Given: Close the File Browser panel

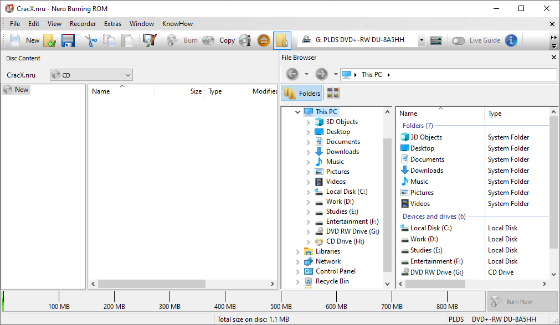Looking at the screenshot, I should click(x=553, y=57).
